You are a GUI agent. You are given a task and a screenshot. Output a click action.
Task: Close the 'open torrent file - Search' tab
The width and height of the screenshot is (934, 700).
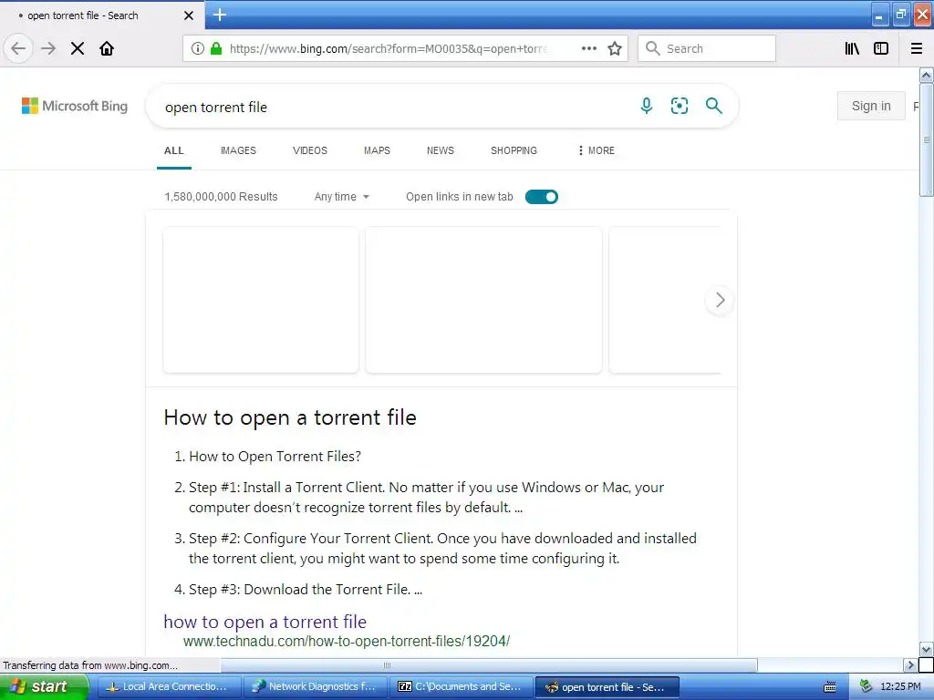tap(189, 15)
